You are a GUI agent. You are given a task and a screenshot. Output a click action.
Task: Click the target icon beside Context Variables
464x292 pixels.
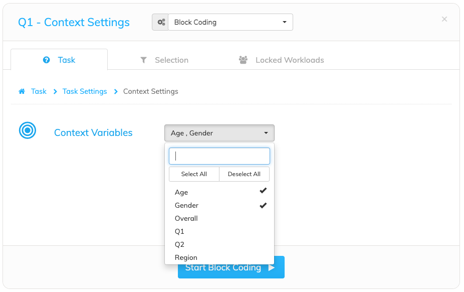pyautogui.click(x=28, y=130)
